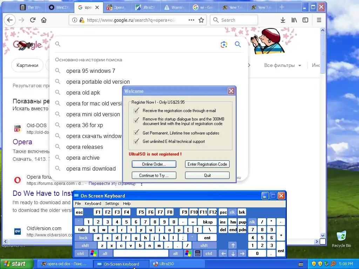Go back with the Firefox back arrow
359x269 pixels.
click(10, 20)
